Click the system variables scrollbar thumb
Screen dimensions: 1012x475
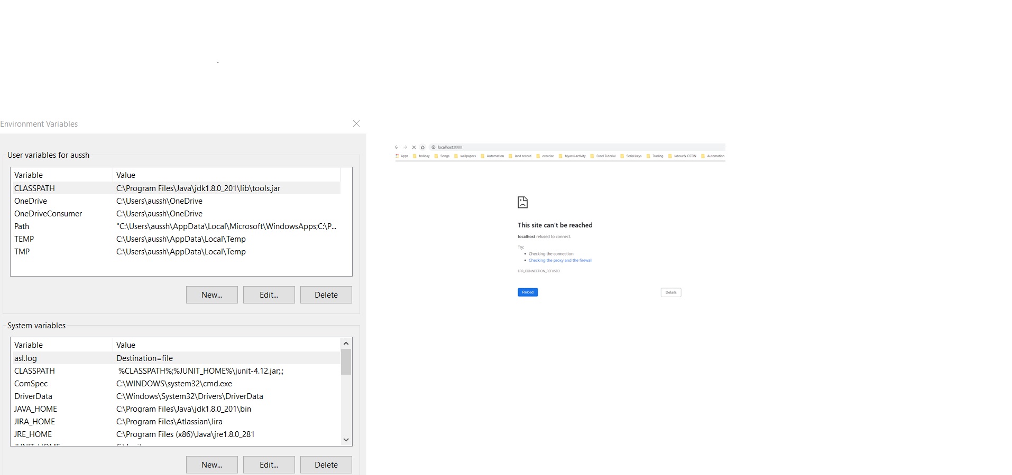[x=346, y=362]
